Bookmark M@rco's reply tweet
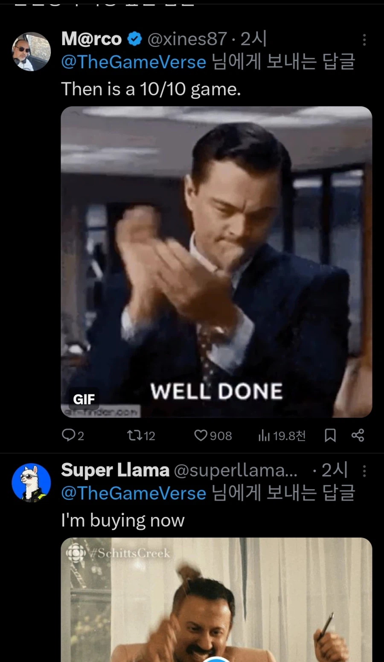The height and width of the screenshot is (662, 384). click(x=330, y=436)
